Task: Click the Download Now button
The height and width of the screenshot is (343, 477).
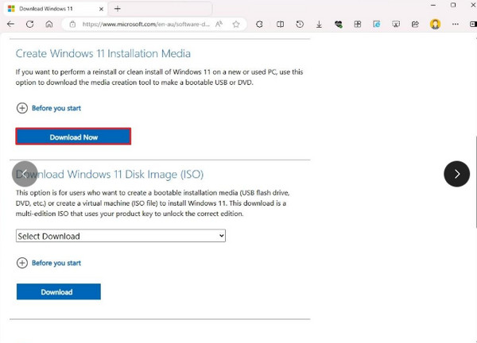Action: (x=73, y=137)
